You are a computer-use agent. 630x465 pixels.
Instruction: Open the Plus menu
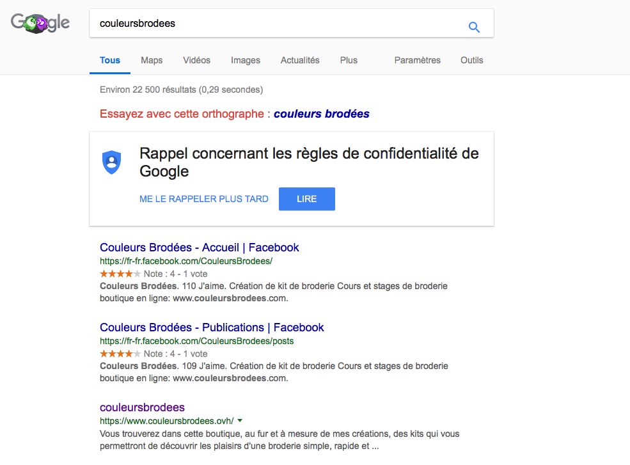click(x=349, y=60)
